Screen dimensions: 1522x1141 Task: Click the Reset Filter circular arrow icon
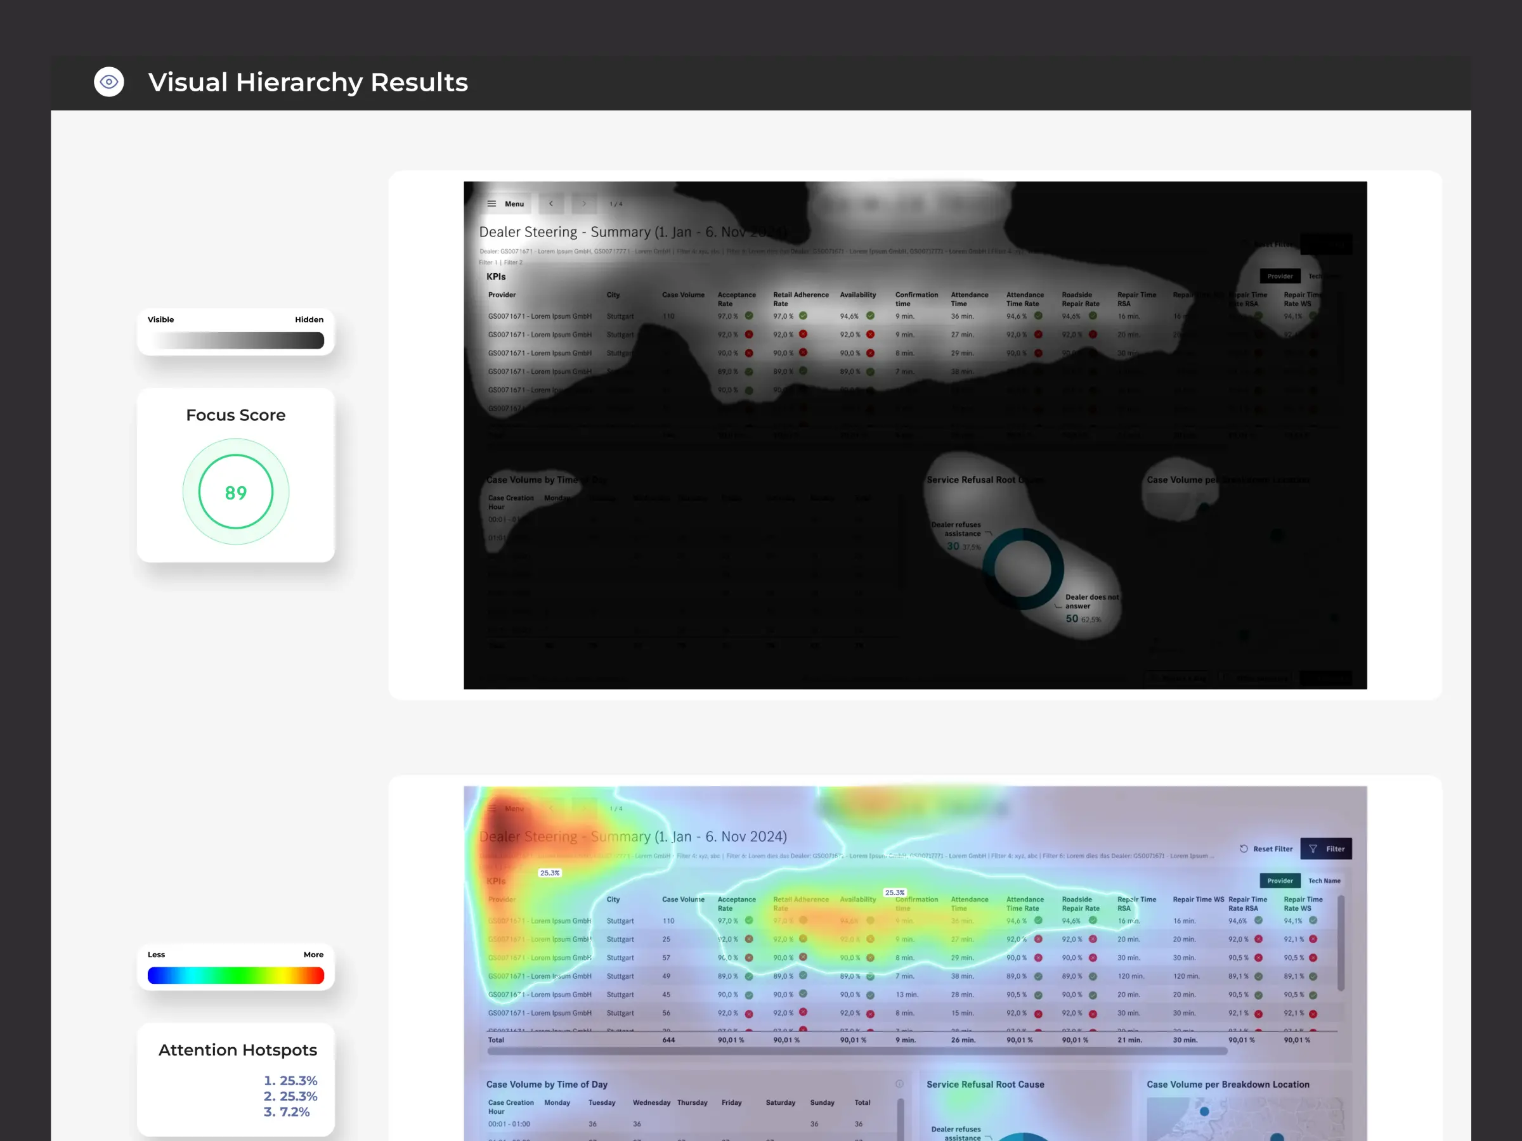[x=1244, y=849]
